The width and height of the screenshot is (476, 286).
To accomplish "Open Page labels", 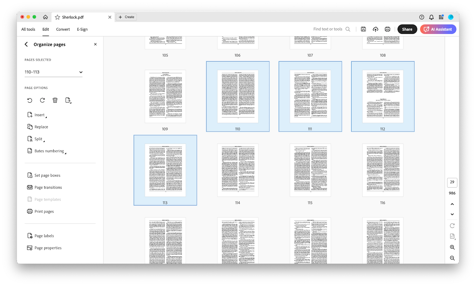I will pos(41,236).
